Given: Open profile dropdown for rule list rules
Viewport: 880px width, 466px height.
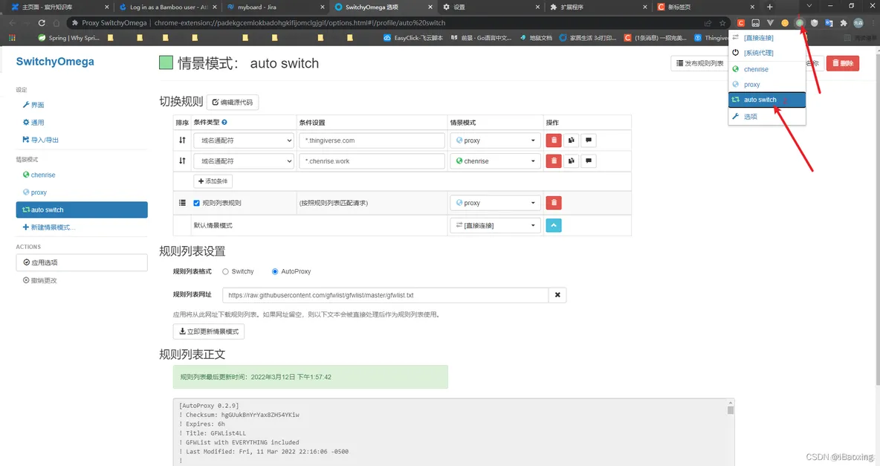Looking at the screenshot, I should click(x=496, y=203).
